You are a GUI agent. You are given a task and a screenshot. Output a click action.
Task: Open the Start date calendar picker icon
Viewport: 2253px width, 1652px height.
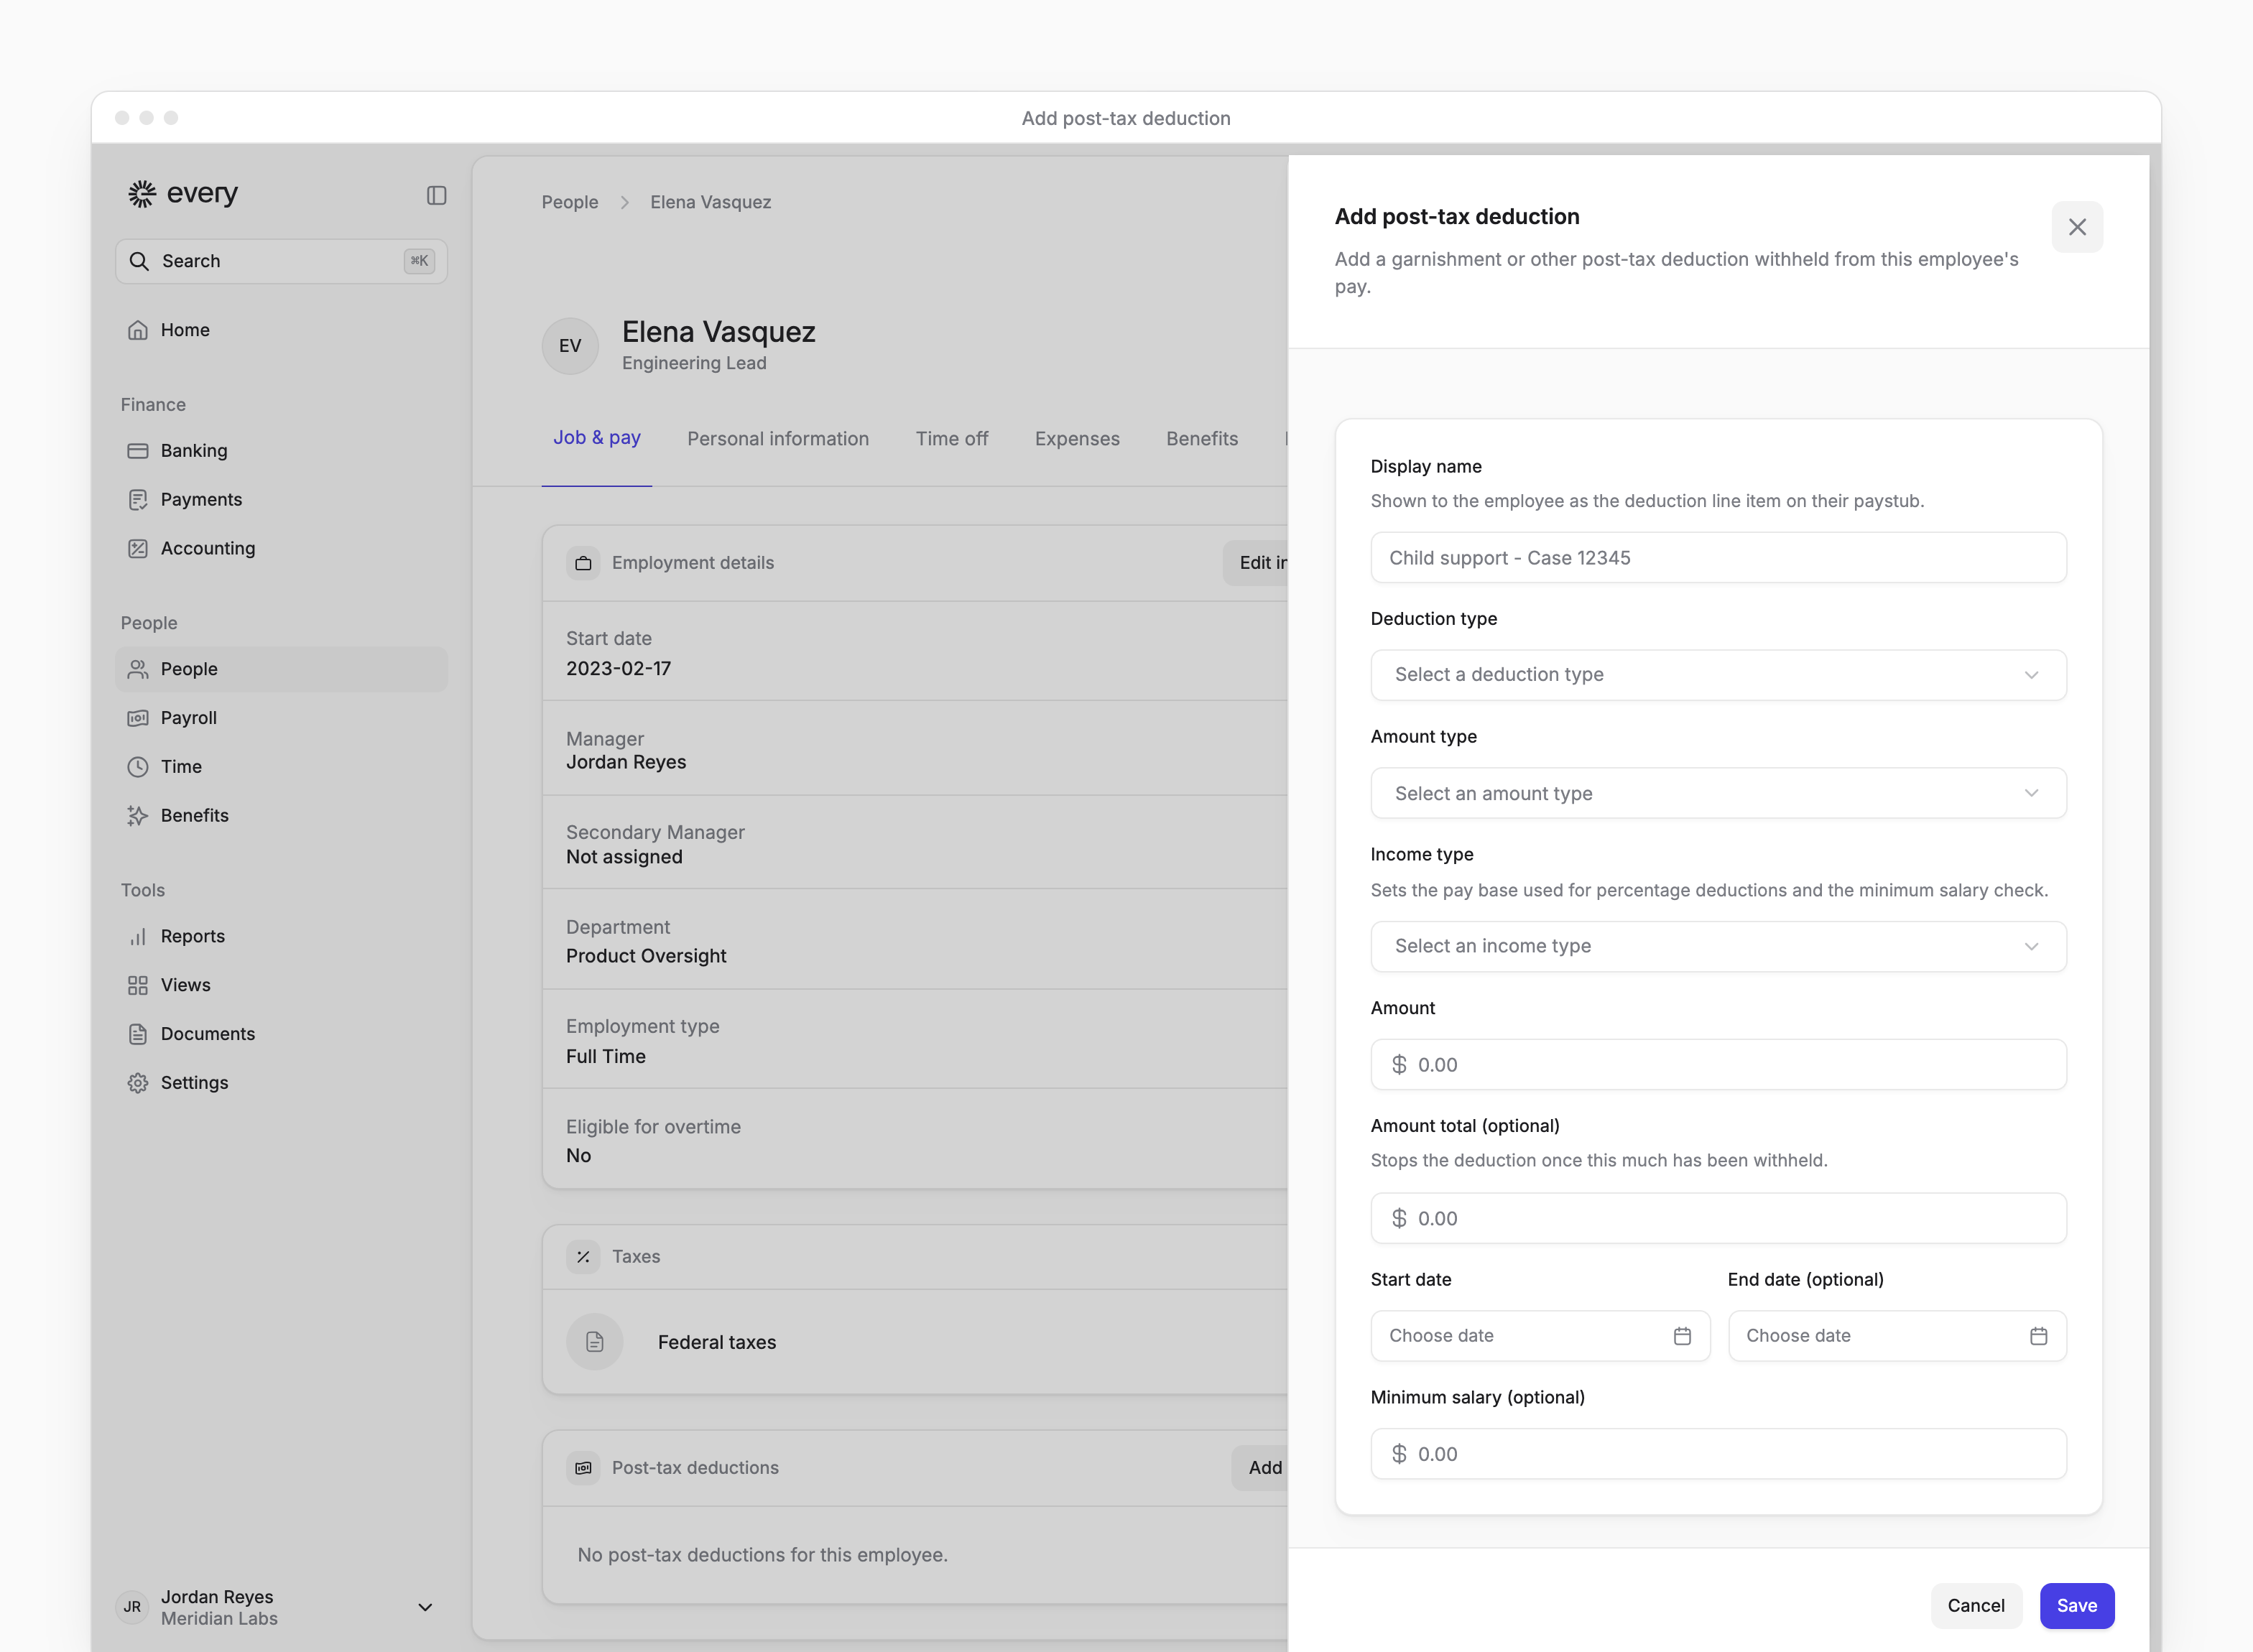coord(1682,1336)
